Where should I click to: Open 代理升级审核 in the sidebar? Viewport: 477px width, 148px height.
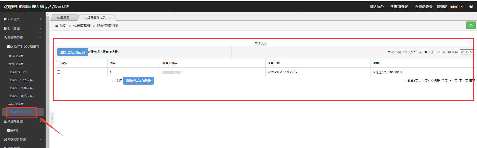pyautogui.click(x=18, y=72)
